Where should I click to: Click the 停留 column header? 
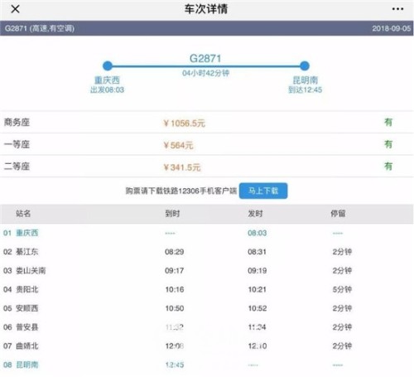pyautogui.click(x=338, y=214)
